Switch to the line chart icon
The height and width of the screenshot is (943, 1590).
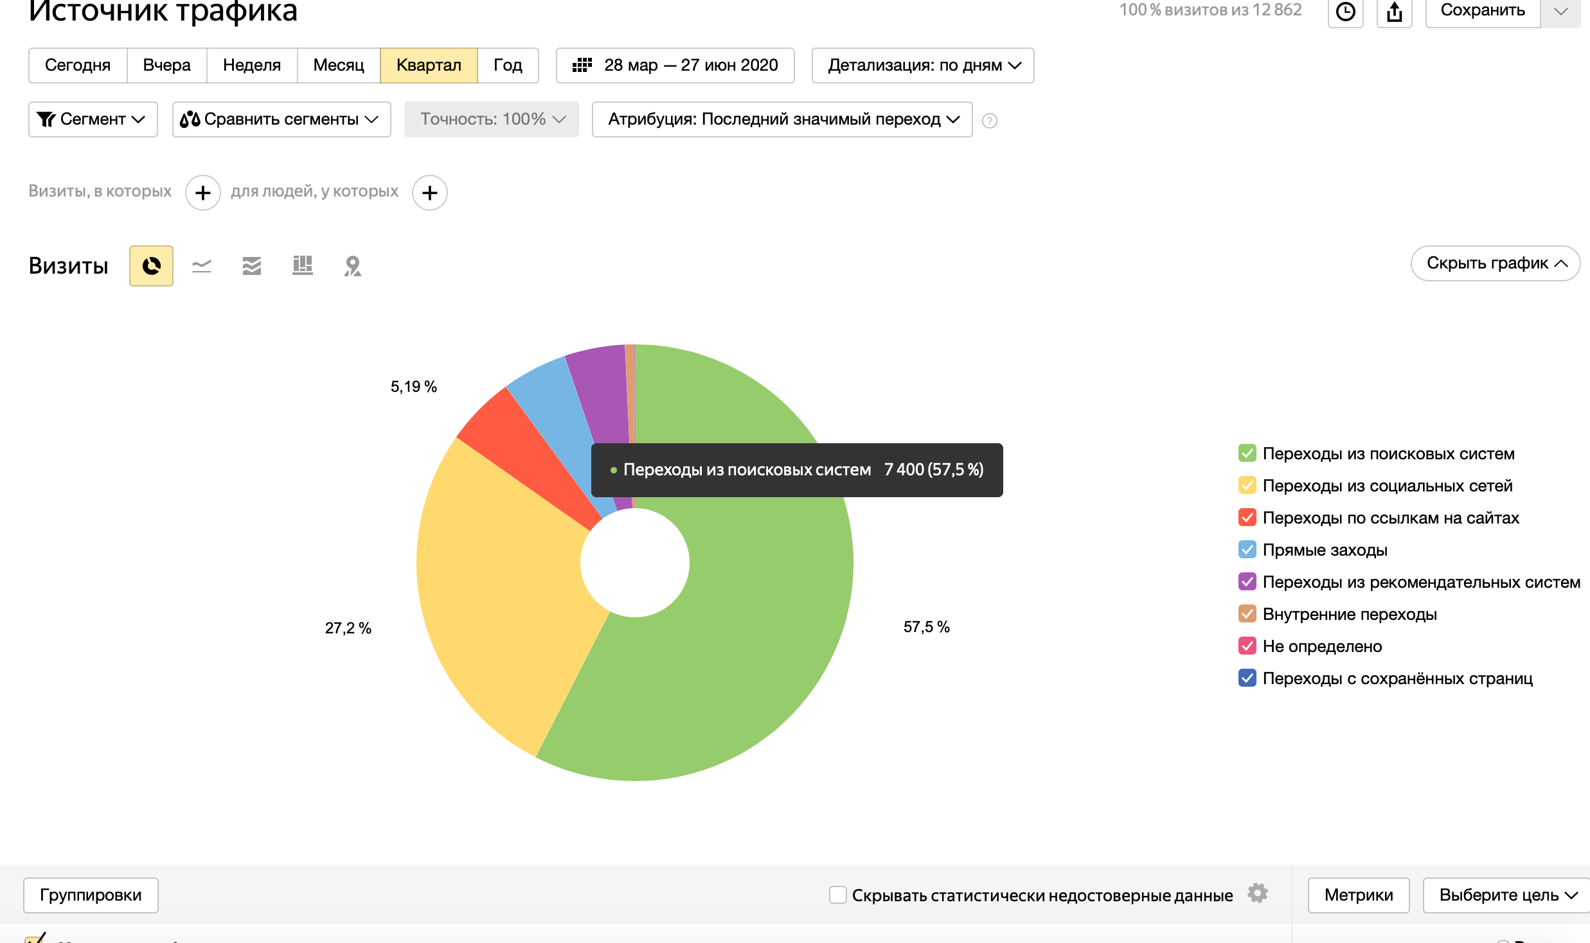pyautogui.click(x=202, y=266)
